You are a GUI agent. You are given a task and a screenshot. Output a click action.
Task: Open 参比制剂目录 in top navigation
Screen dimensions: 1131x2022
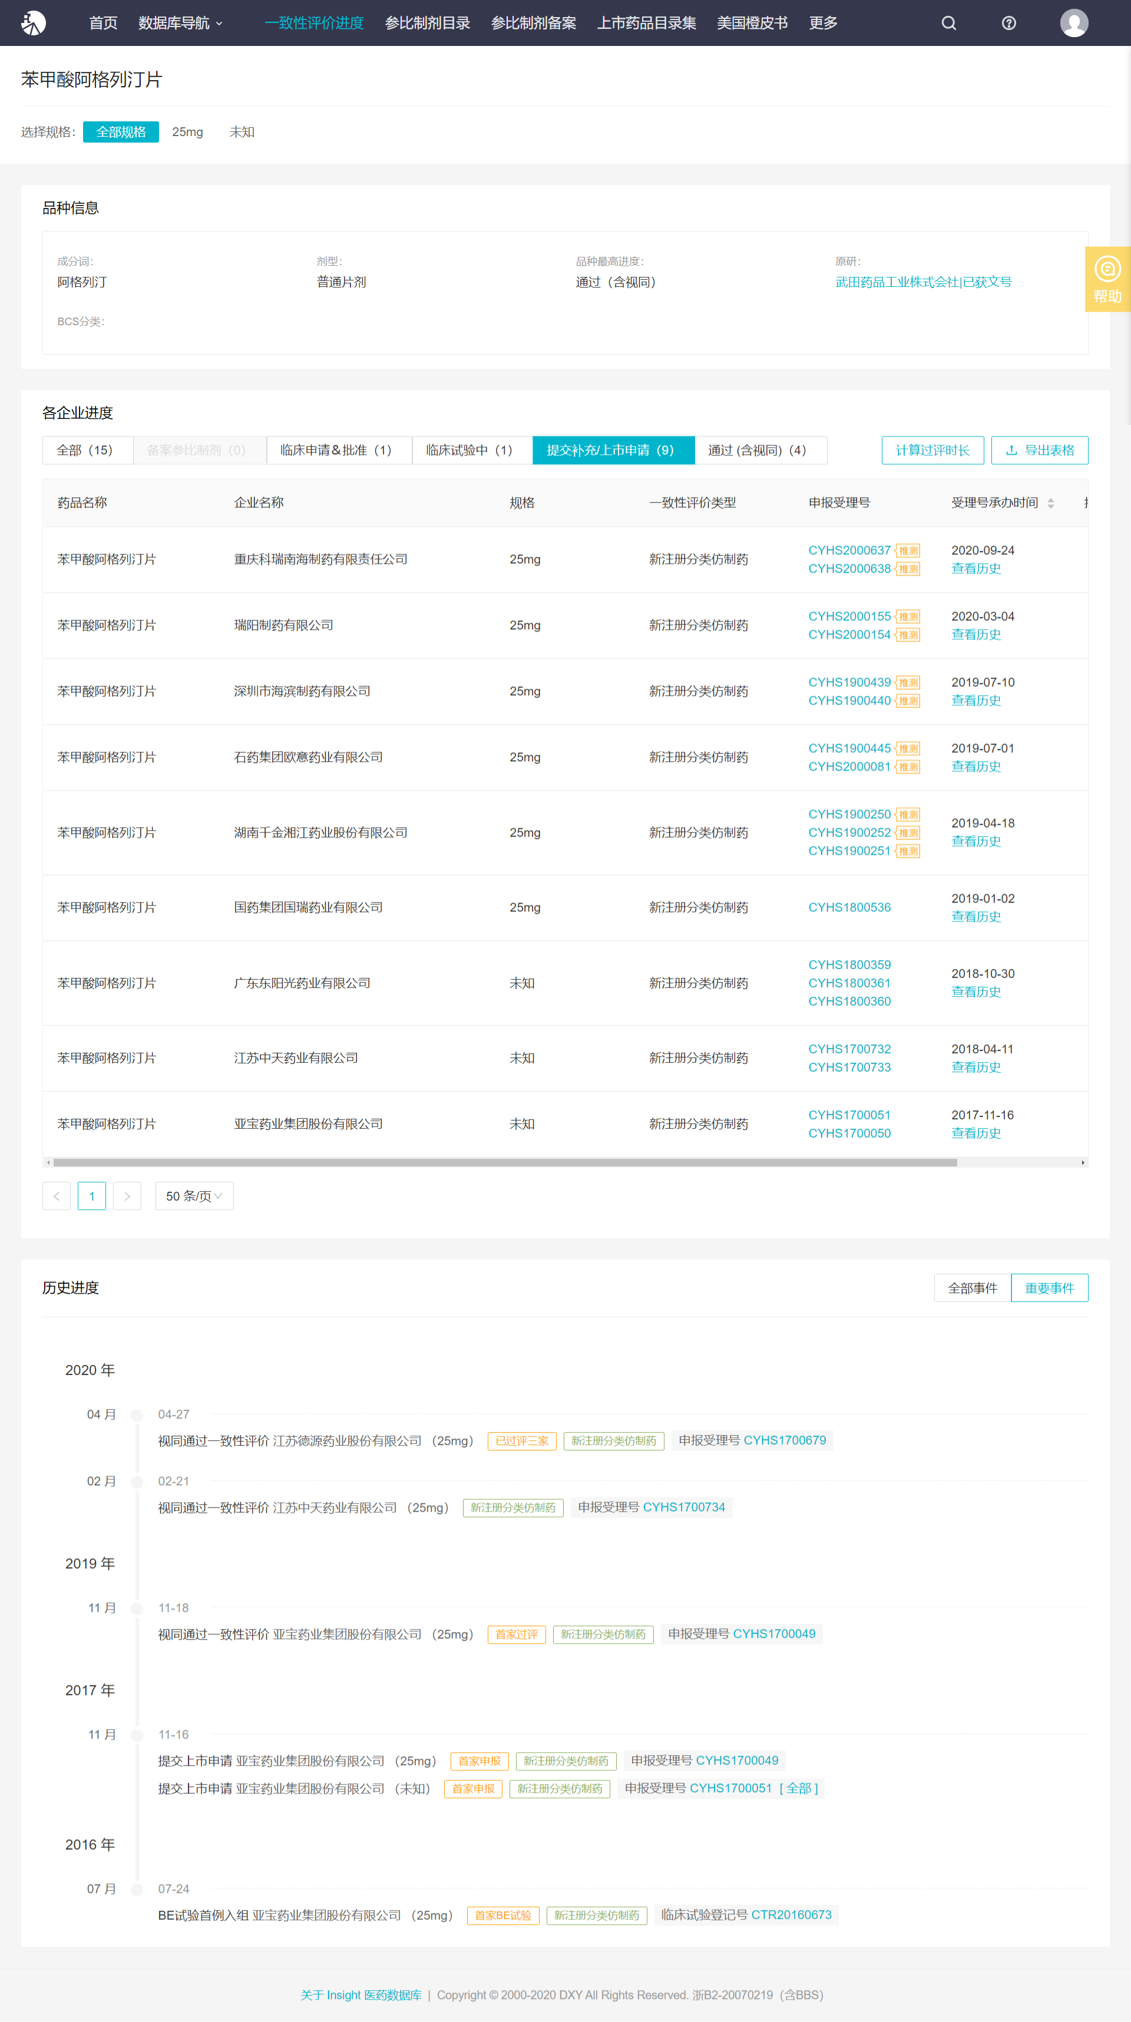pos(427,23)
